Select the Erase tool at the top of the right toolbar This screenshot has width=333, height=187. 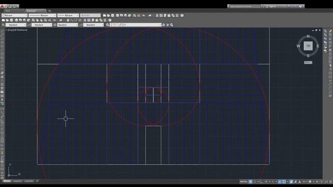pyautogui.click(x=330, y=31)
